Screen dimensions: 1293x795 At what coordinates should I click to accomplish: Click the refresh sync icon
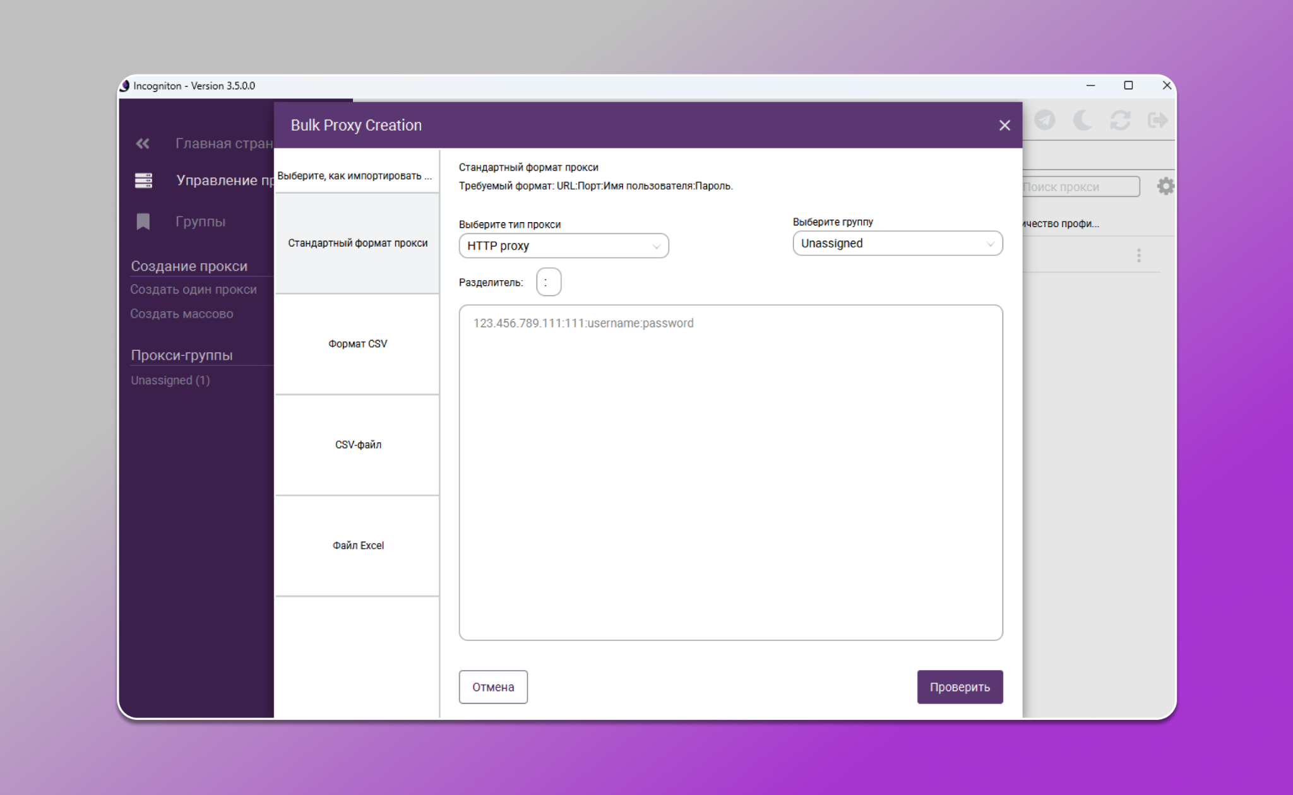coord(1120,120)
